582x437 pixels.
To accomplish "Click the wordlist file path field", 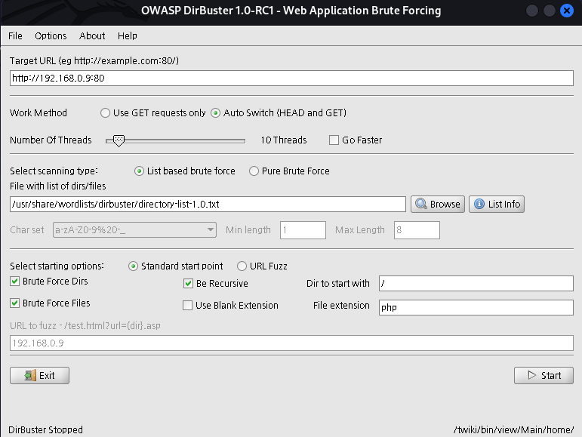I will tap(208, 204).
